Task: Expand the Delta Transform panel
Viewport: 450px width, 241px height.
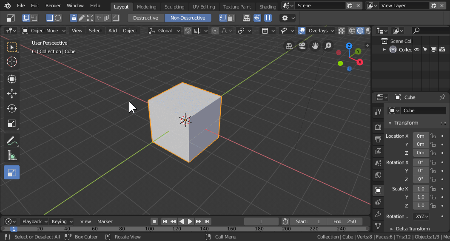Action: [410, 229]
